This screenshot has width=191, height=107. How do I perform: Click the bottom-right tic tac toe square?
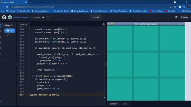pos(172,89)
